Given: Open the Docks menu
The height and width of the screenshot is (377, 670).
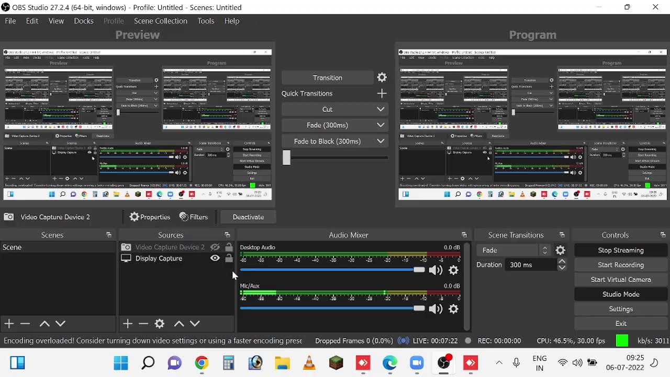Looking at the screenshot, I should point(84,21).
